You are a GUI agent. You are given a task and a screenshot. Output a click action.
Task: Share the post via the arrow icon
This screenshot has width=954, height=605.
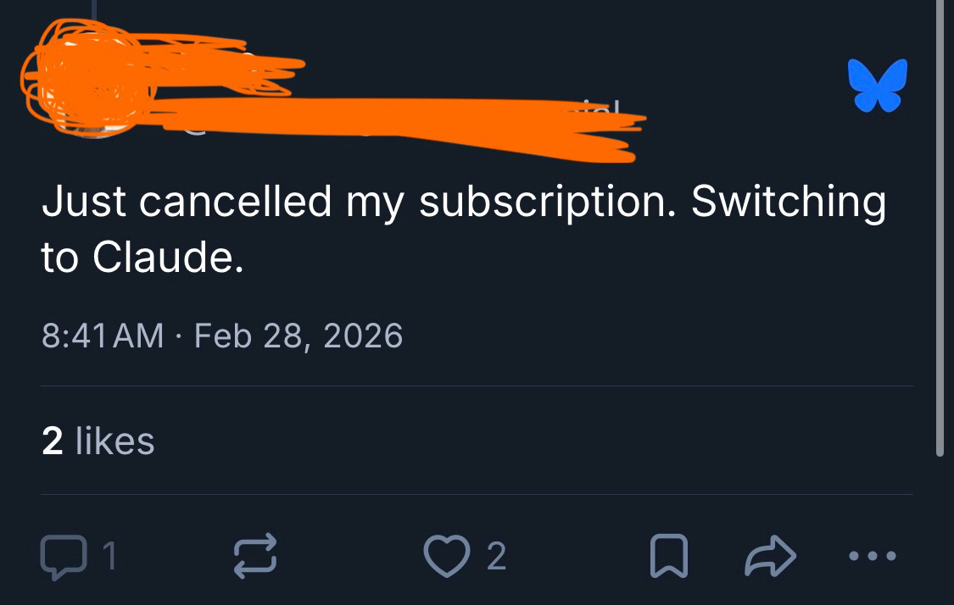[x=768, y=556]
